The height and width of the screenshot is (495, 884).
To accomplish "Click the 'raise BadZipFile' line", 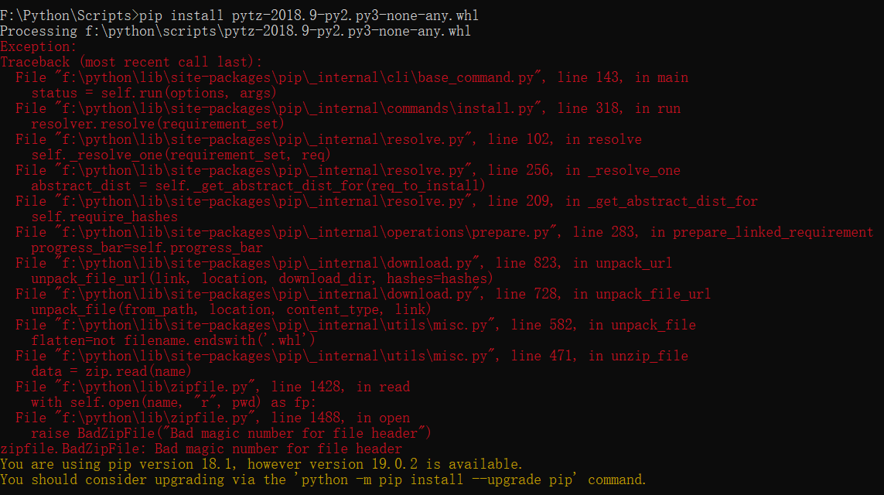I will coord(231,434).
